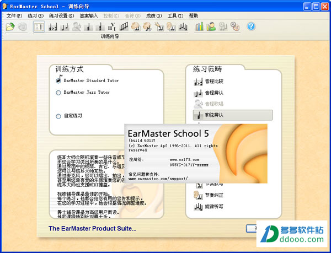Click the 训练方式 panel heading

point(70,69)
